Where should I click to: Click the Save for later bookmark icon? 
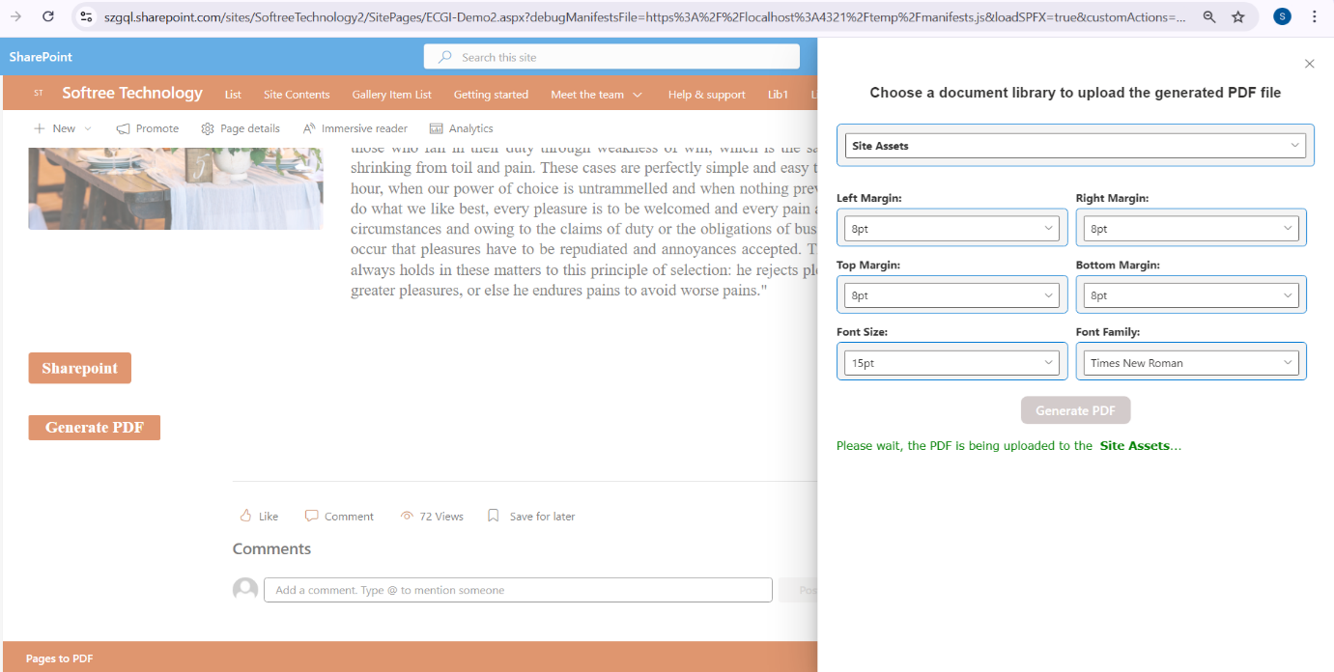[494, 516]
